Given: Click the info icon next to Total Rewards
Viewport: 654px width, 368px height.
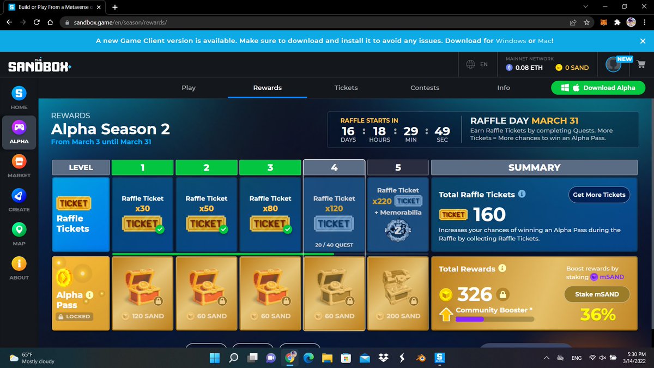Looking at the screenshot, I should 502,268.
